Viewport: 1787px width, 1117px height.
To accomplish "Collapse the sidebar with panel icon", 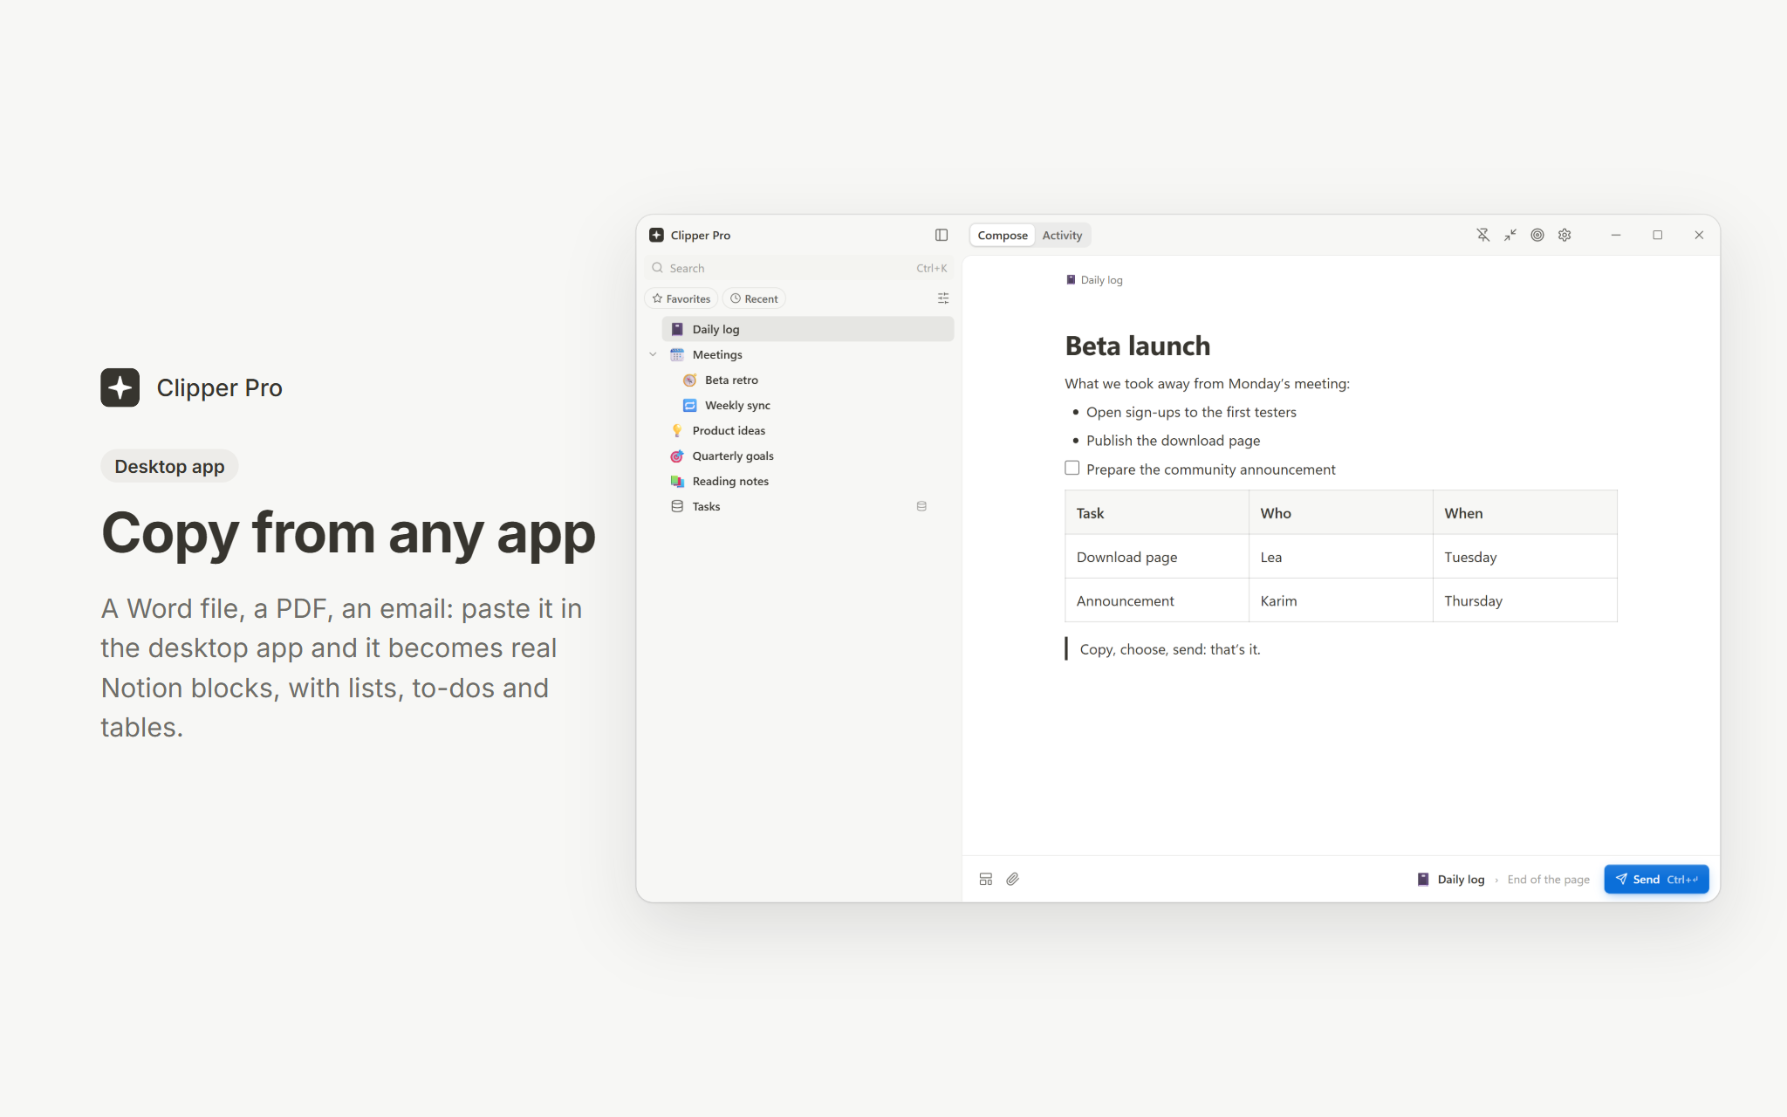I will 941,235.
